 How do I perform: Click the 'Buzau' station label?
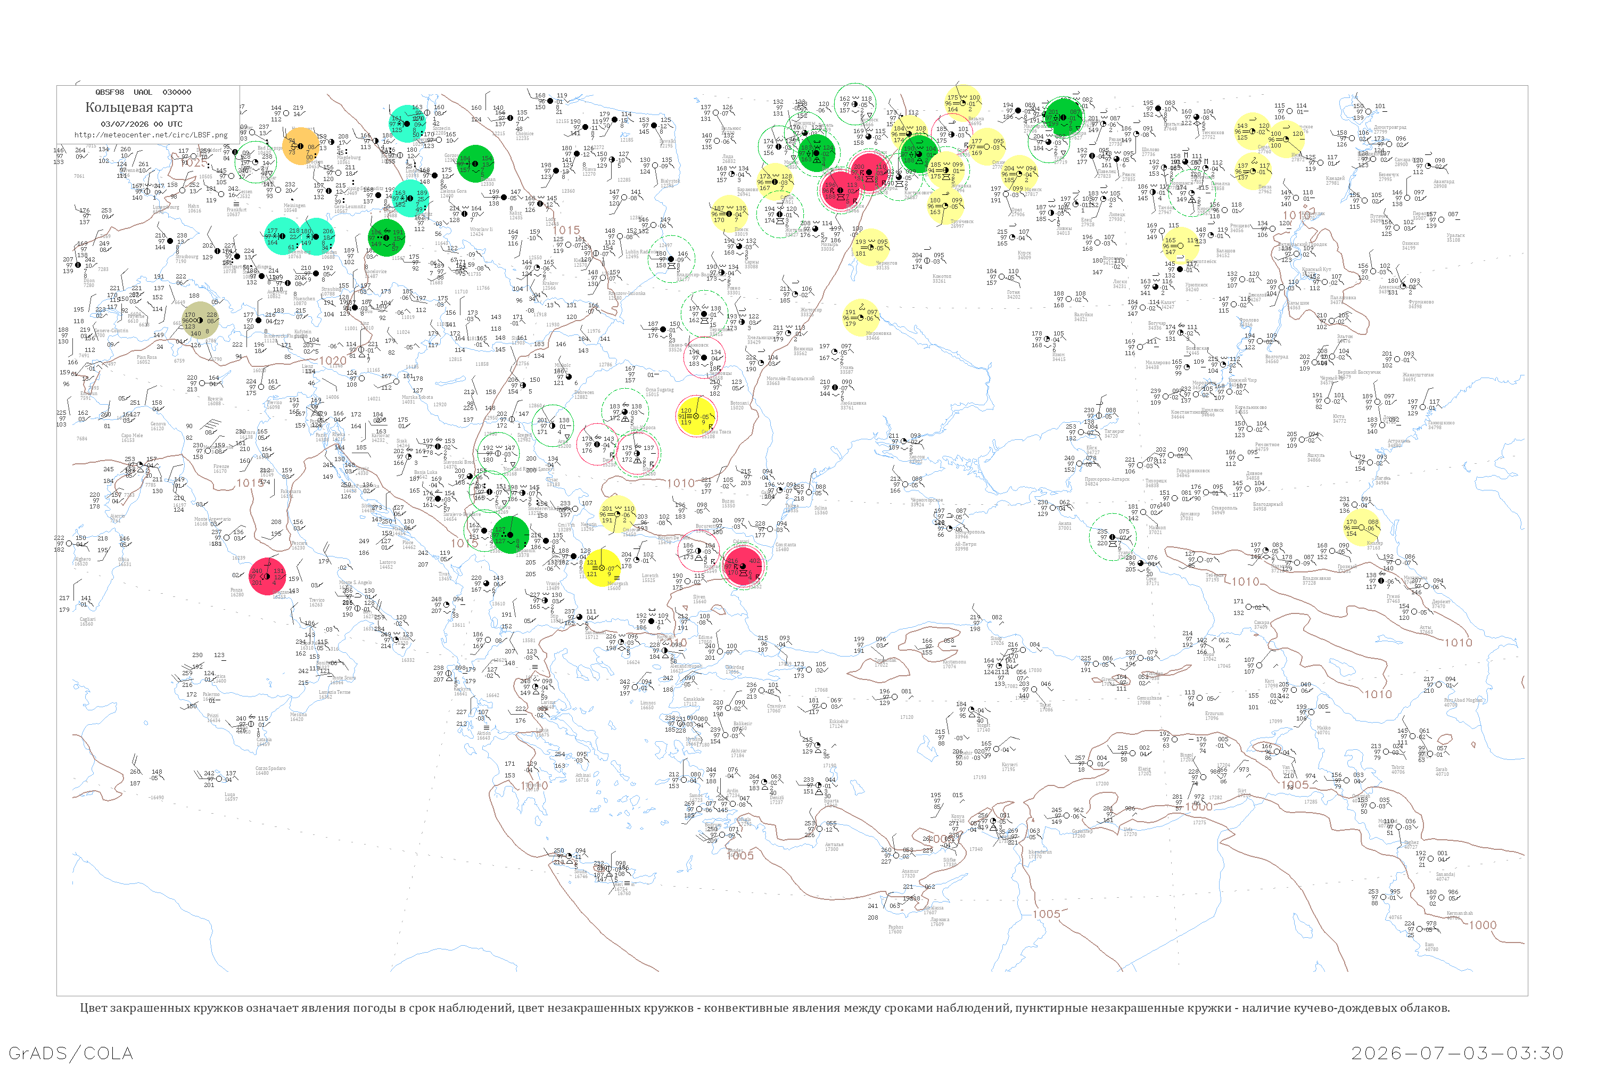click(x=728, y=502)
